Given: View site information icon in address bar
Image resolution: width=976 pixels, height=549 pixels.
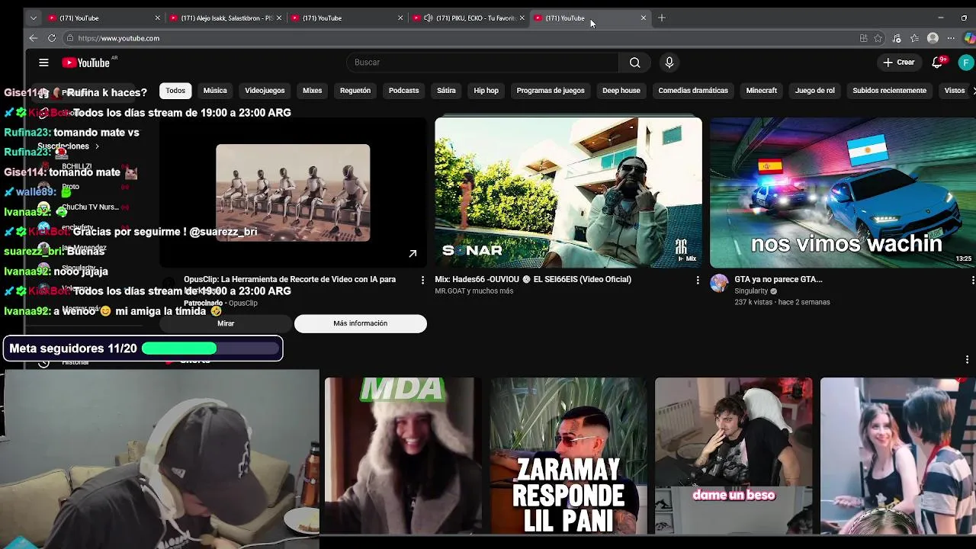Looking at the screenshot, I should click(x=70, y=38).
